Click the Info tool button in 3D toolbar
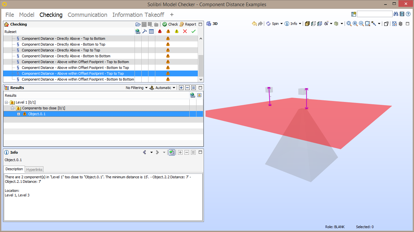The width and height of the screenshot is (414, 232). (x=291, y=24)
